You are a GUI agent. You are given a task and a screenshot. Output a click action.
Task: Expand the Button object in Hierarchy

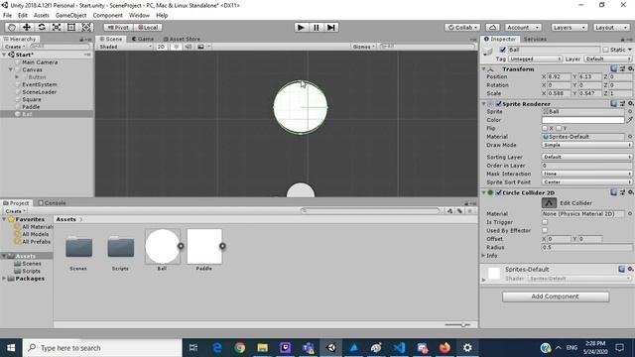pyautogui.click(x=17, y=77)
